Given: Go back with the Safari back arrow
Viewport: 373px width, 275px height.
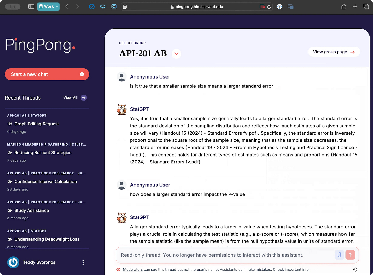Looking at the screenshot, I should point(67,7).
